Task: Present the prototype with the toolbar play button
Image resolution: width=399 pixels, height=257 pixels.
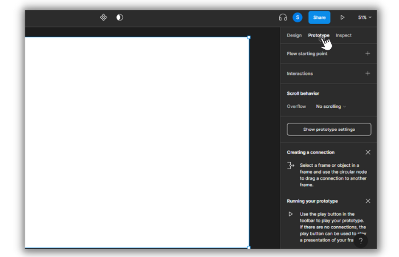Action: 342,17
